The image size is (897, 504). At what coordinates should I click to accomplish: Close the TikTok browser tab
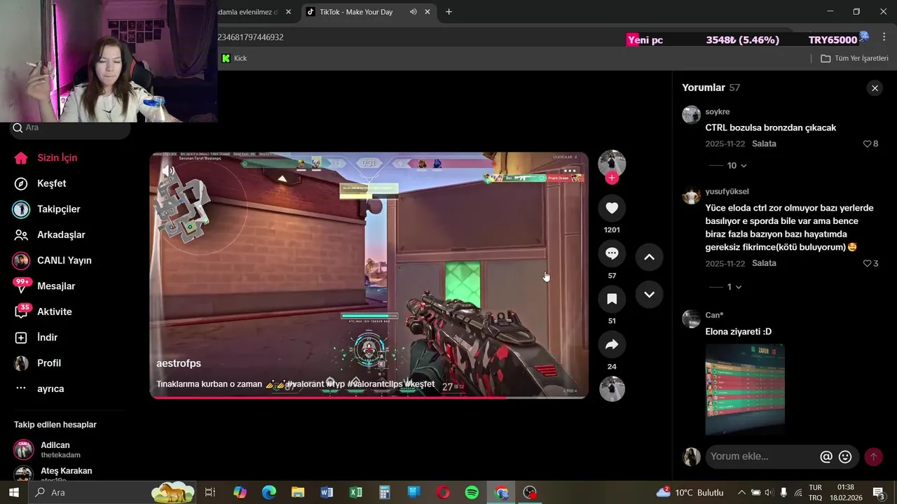coord(427,12)
